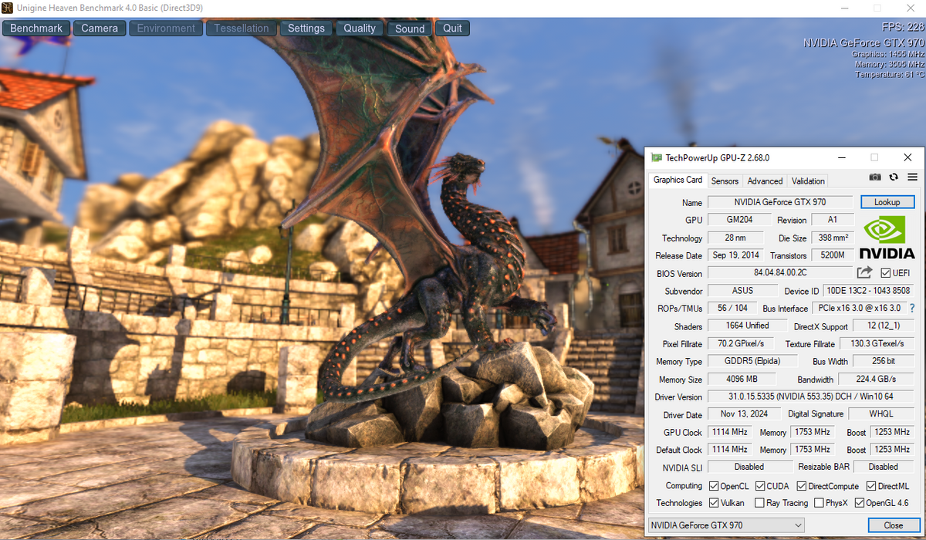Viewport: 926px width, 540px height.
Task: Toggle the UEFI checkbox
Action: [885, 273]
